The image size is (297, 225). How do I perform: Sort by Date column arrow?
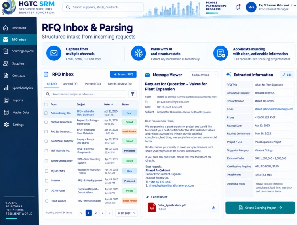(x=112, y=104)
